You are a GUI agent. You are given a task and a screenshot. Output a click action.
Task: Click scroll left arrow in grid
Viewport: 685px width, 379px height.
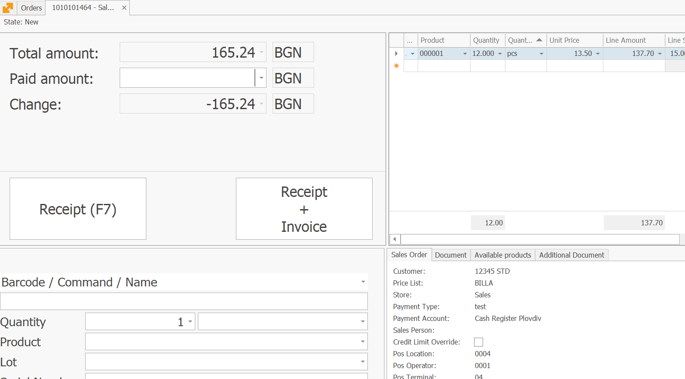(x=394, y=239)
